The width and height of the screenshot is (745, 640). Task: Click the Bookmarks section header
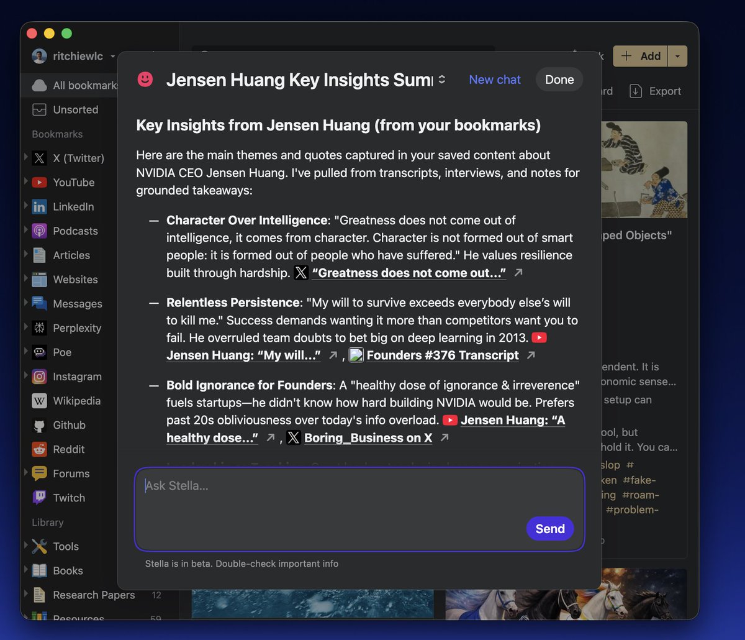pos(57,134)
